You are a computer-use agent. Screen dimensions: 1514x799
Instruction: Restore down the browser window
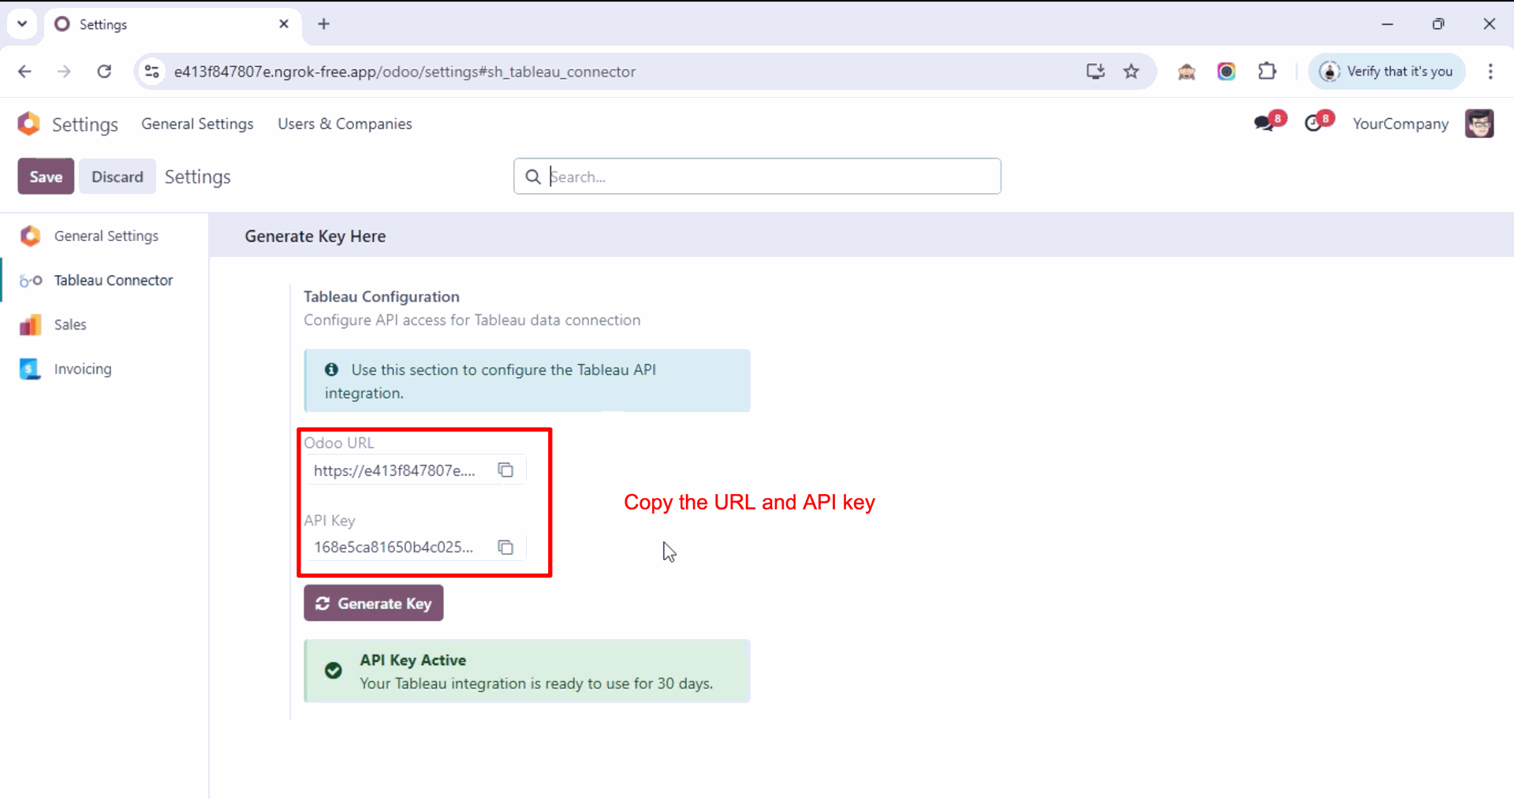(x=1438, y=24)
